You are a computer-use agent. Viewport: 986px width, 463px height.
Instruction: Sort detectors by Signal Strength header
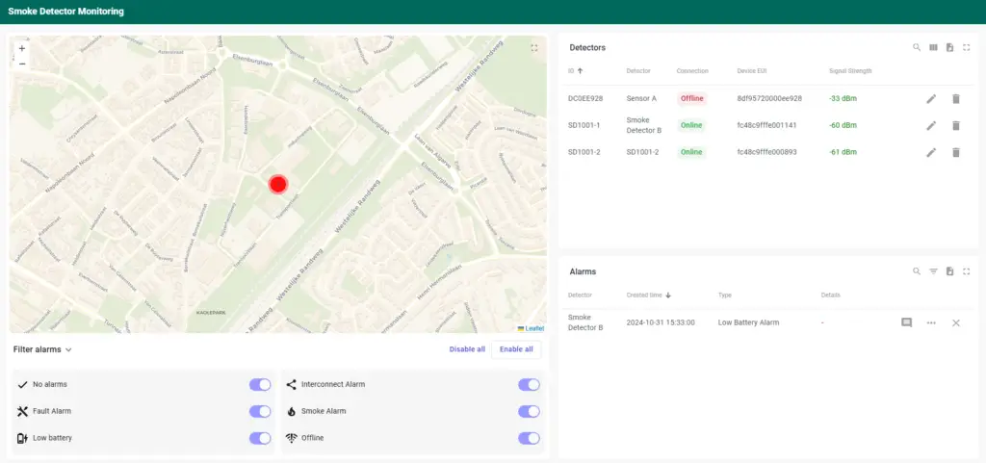point(850,71)
